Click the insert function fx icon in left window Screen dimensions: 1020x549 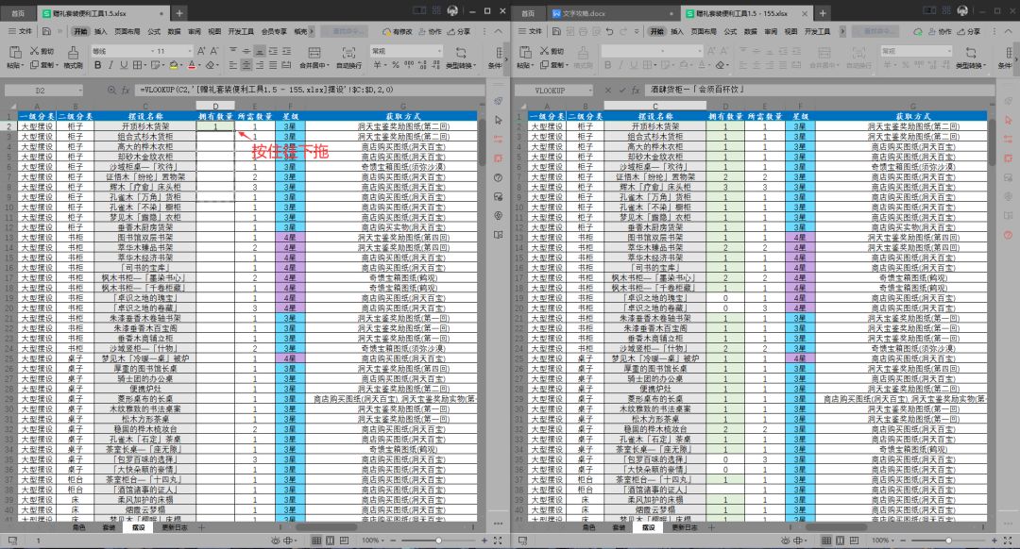click(126, 91)
